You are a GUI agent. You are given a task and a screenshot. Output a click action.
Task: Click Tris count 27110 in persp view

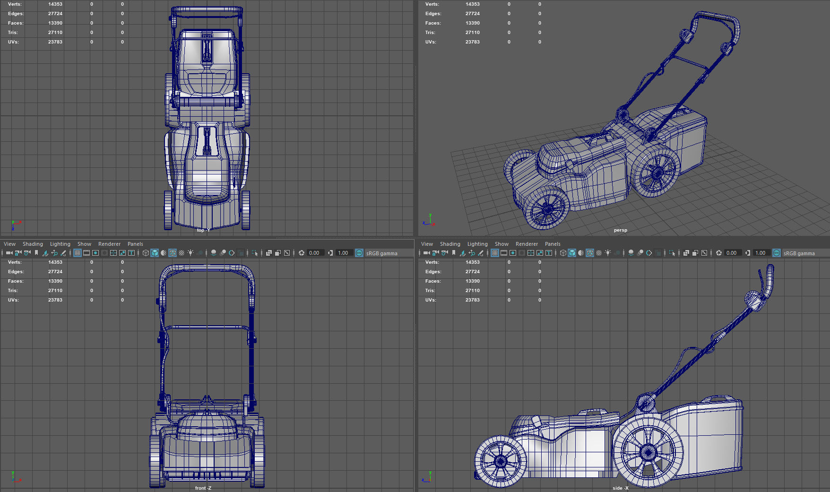[x=473, y=32]
